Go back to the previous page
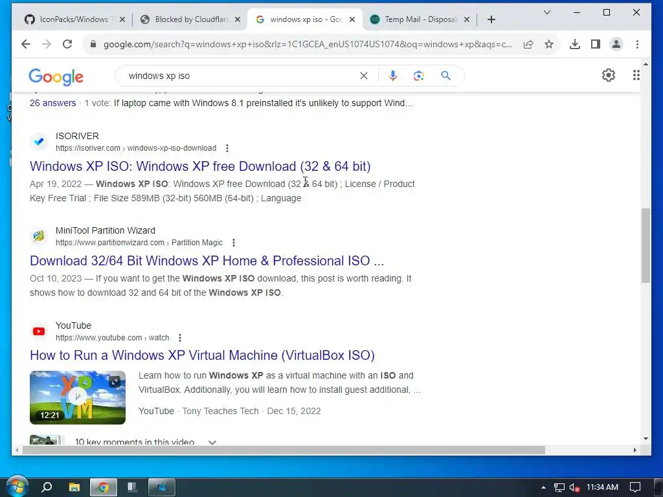The width and height of the screenshot is (663, 497). click(26, 44)
